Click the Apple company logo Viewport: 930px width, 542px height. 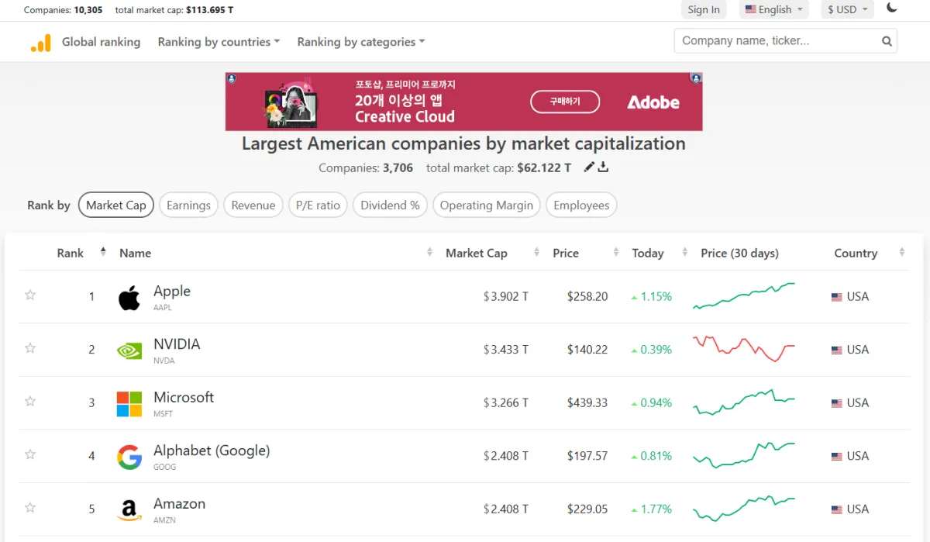click(x=129, y=297)
